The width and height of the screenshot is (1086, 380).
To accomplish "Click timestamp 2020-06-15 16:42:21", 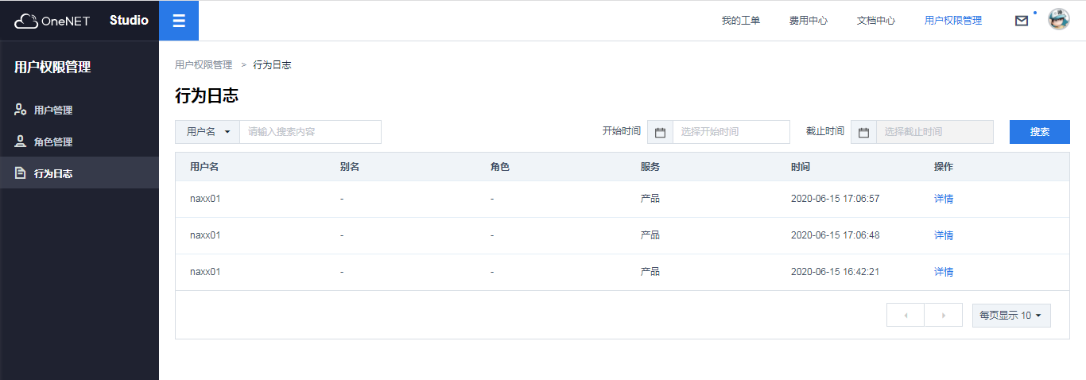I will pos(836,272).
